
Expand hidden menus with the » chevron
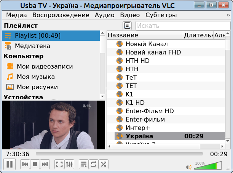point(228,15)
